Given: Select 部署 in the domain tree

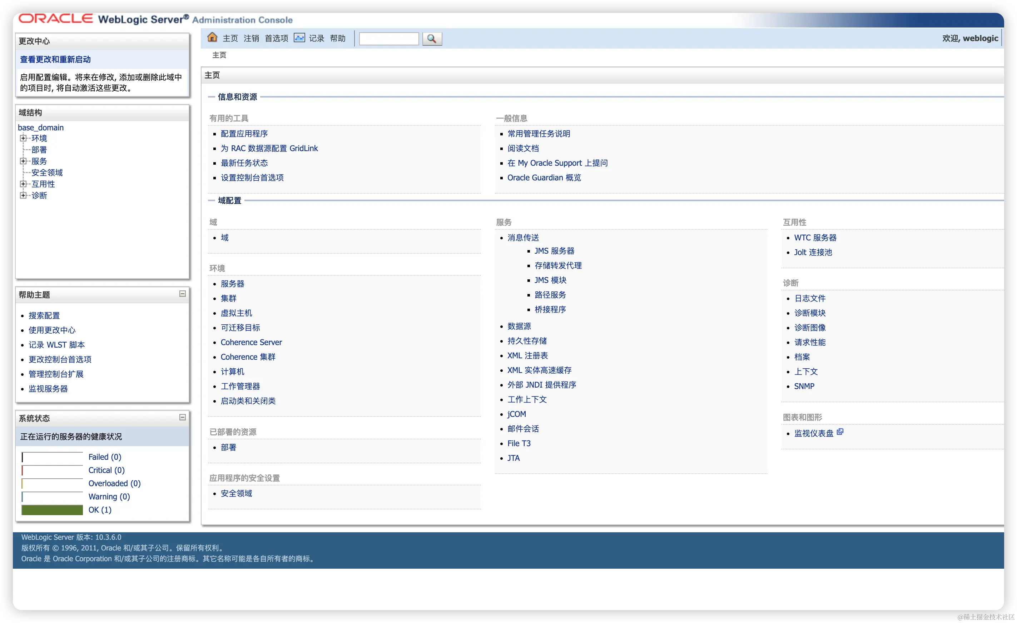Looking at the screenshot, I should coord(39,150).
